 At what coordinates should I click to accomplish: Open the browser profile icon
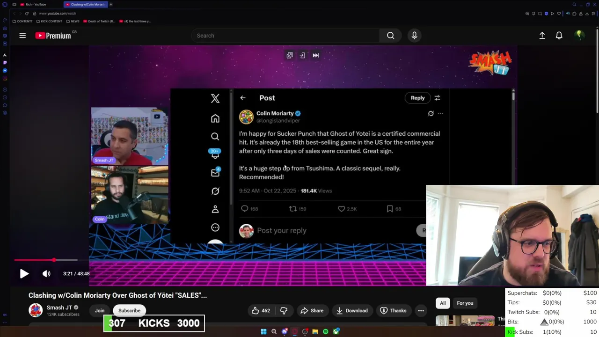pos(581,14)
